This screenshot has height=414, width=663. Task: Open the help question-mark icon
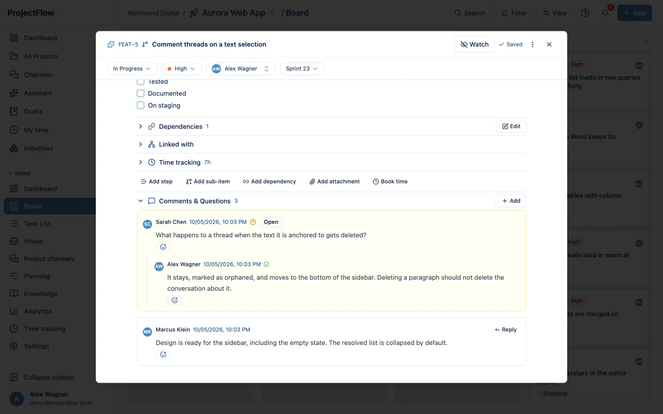point(585,13)
